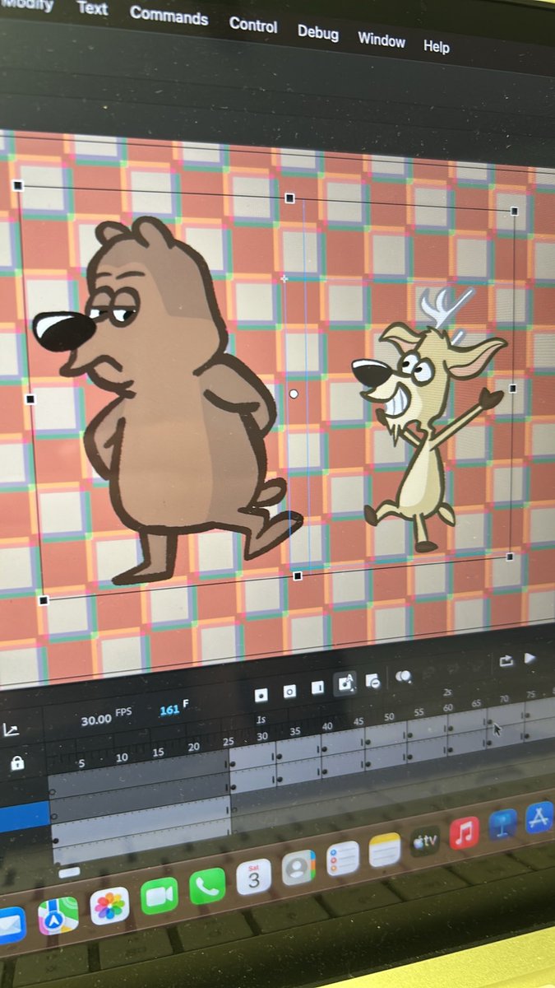Click the top-center transform handle
Viewport: 555px width, 988px height.
click(x=289, y=198)
